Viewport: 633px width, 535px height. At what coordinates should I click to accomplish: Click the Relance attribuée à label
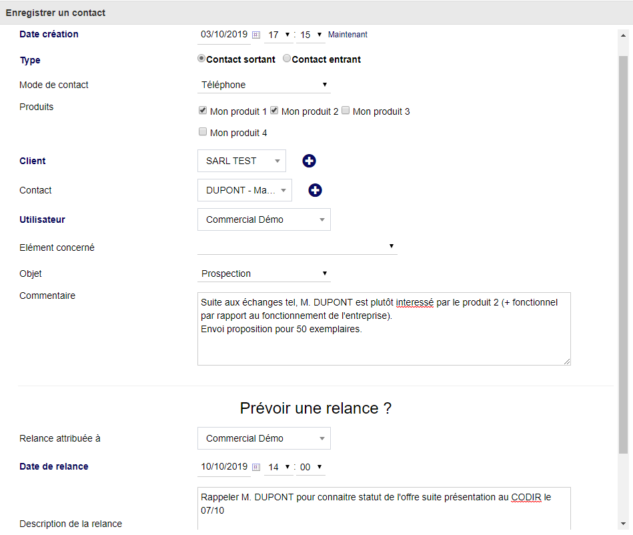[60, 438]
